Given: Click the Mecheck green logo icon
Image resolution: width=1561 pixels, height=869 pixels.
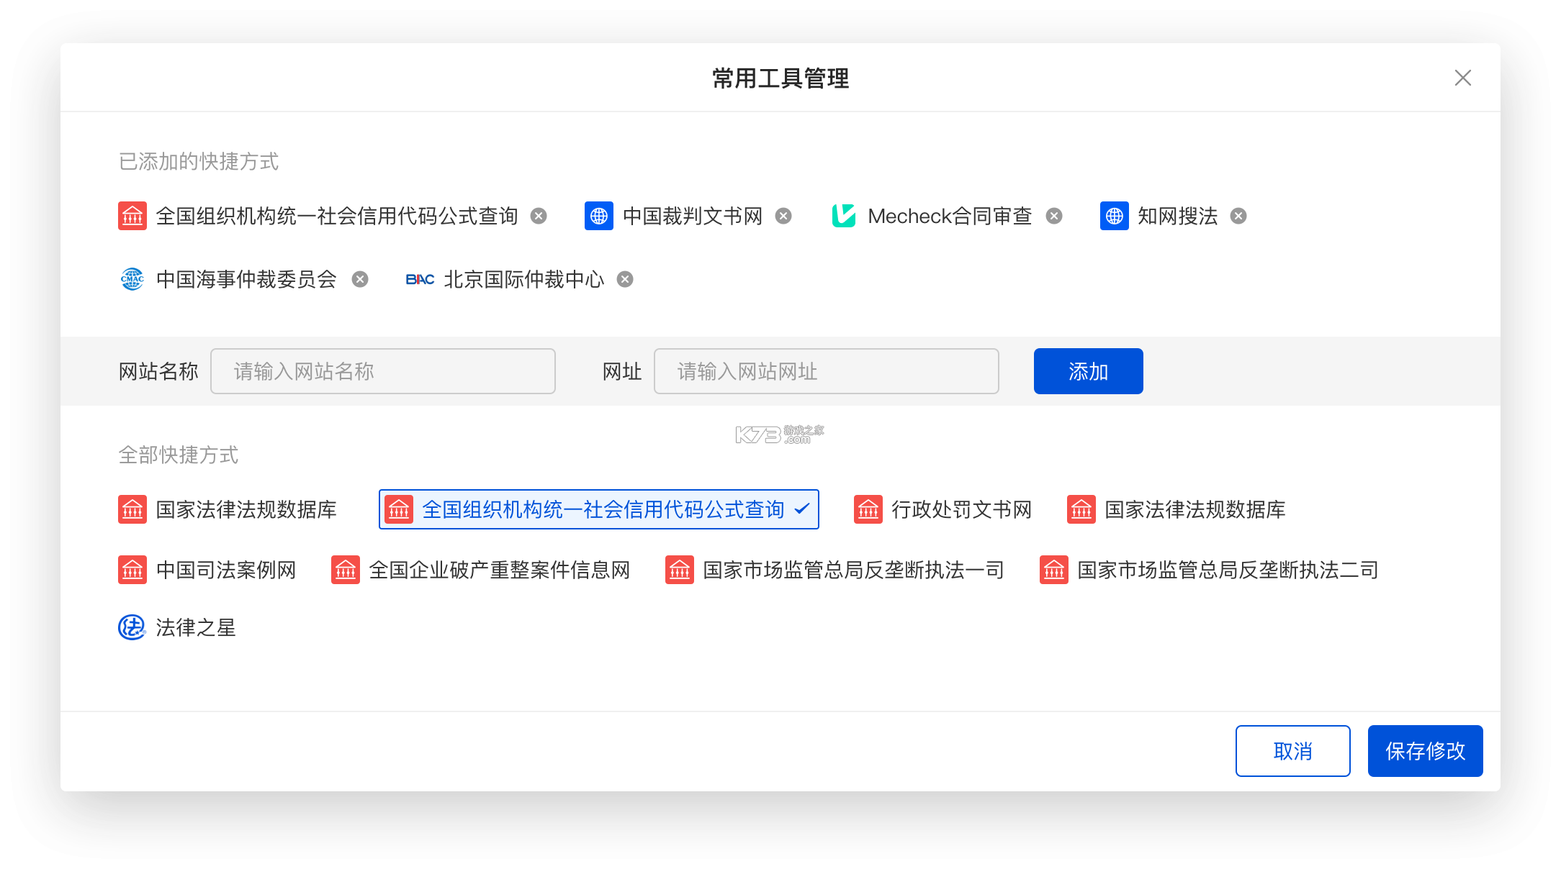Looking at the screenshot, I should tap(844, 216).
